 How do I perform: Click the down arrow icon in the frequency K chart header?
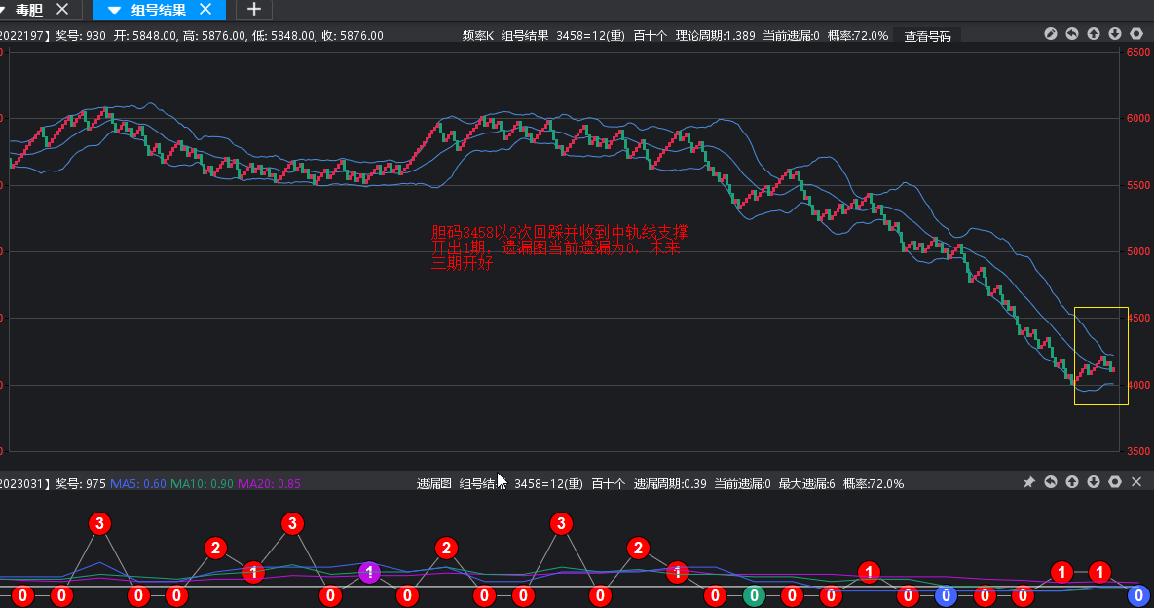click(1115, 34)
